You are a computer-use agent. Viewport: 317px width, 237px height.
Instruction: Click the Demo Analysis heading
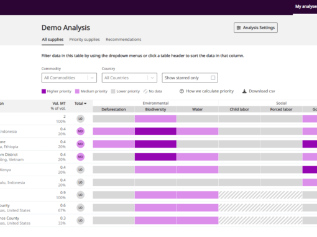66,28
